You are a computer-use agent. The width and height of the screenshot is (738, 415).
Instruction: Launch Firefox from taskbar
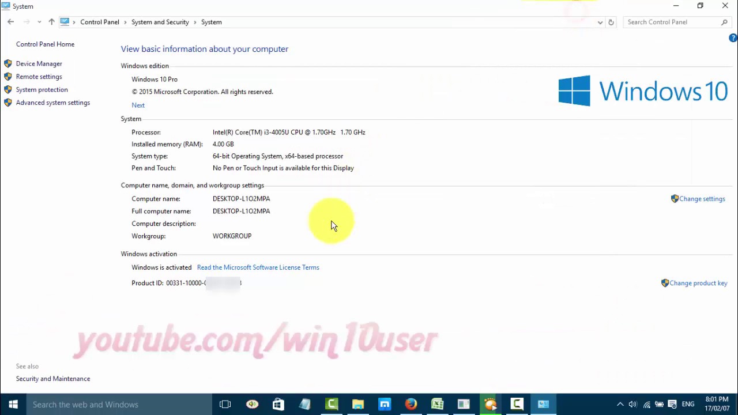[411, 404]
